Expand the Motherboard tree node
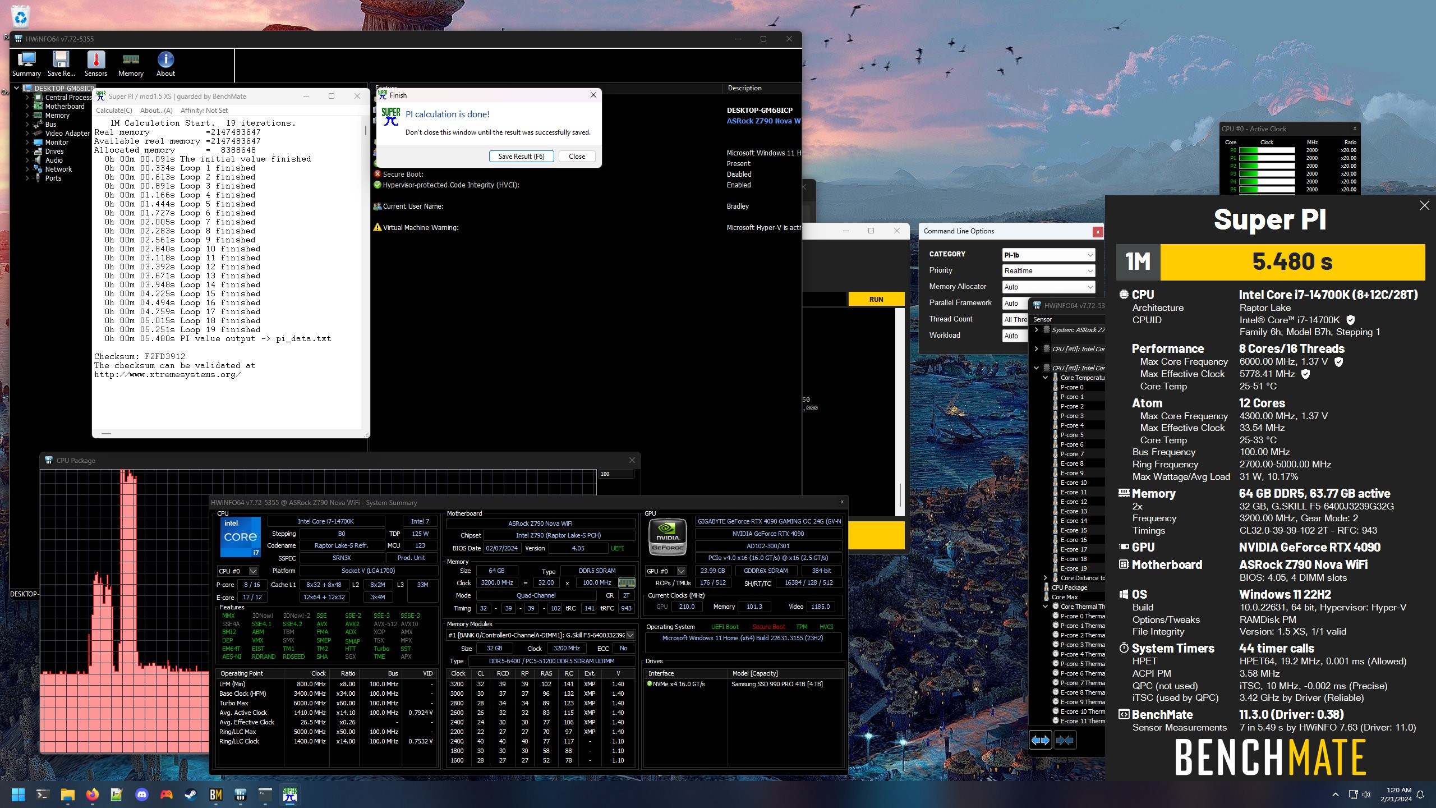This screenshot has width=1436, height=808. click(x=27, y=106)
